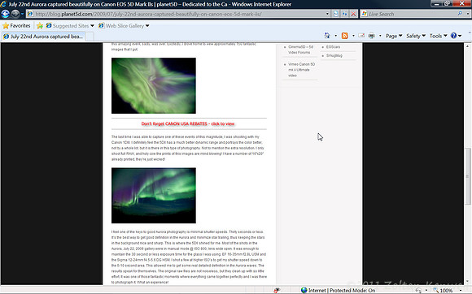472x294 pixels.
Task: Open Suggested Sites on favorites bar
Action: point(70,26)
